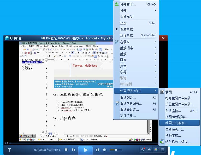Select 播放光盘 menu entry
Screen dimensions: 201x155
tap(136, 16)
